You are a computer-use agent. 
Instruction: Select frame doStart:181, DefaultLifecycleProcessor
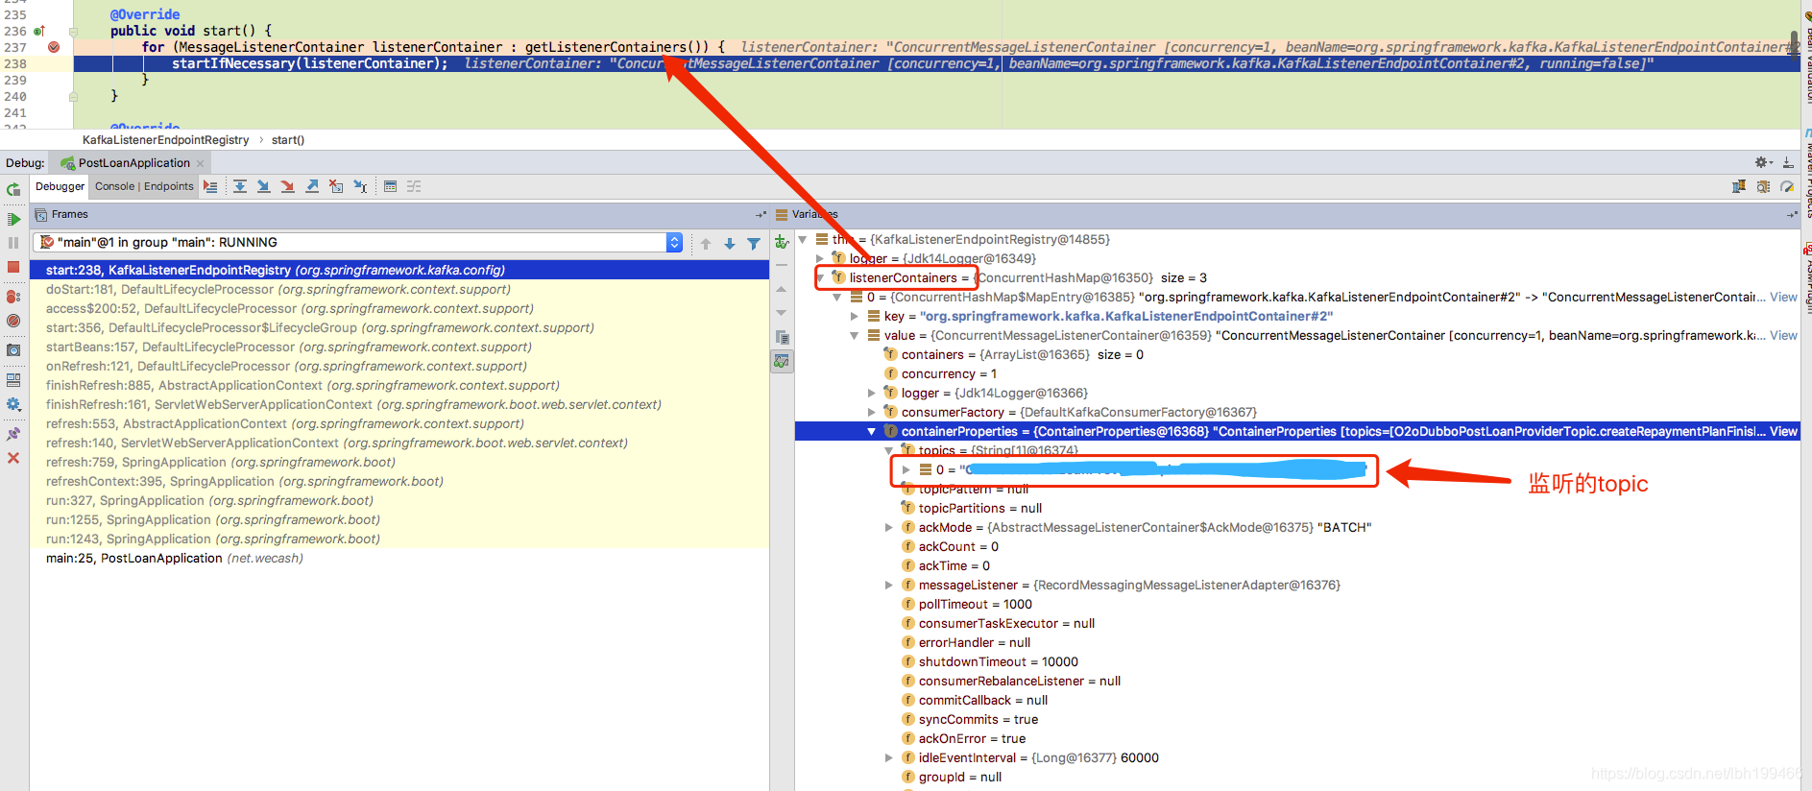click(x=399, y=290)
